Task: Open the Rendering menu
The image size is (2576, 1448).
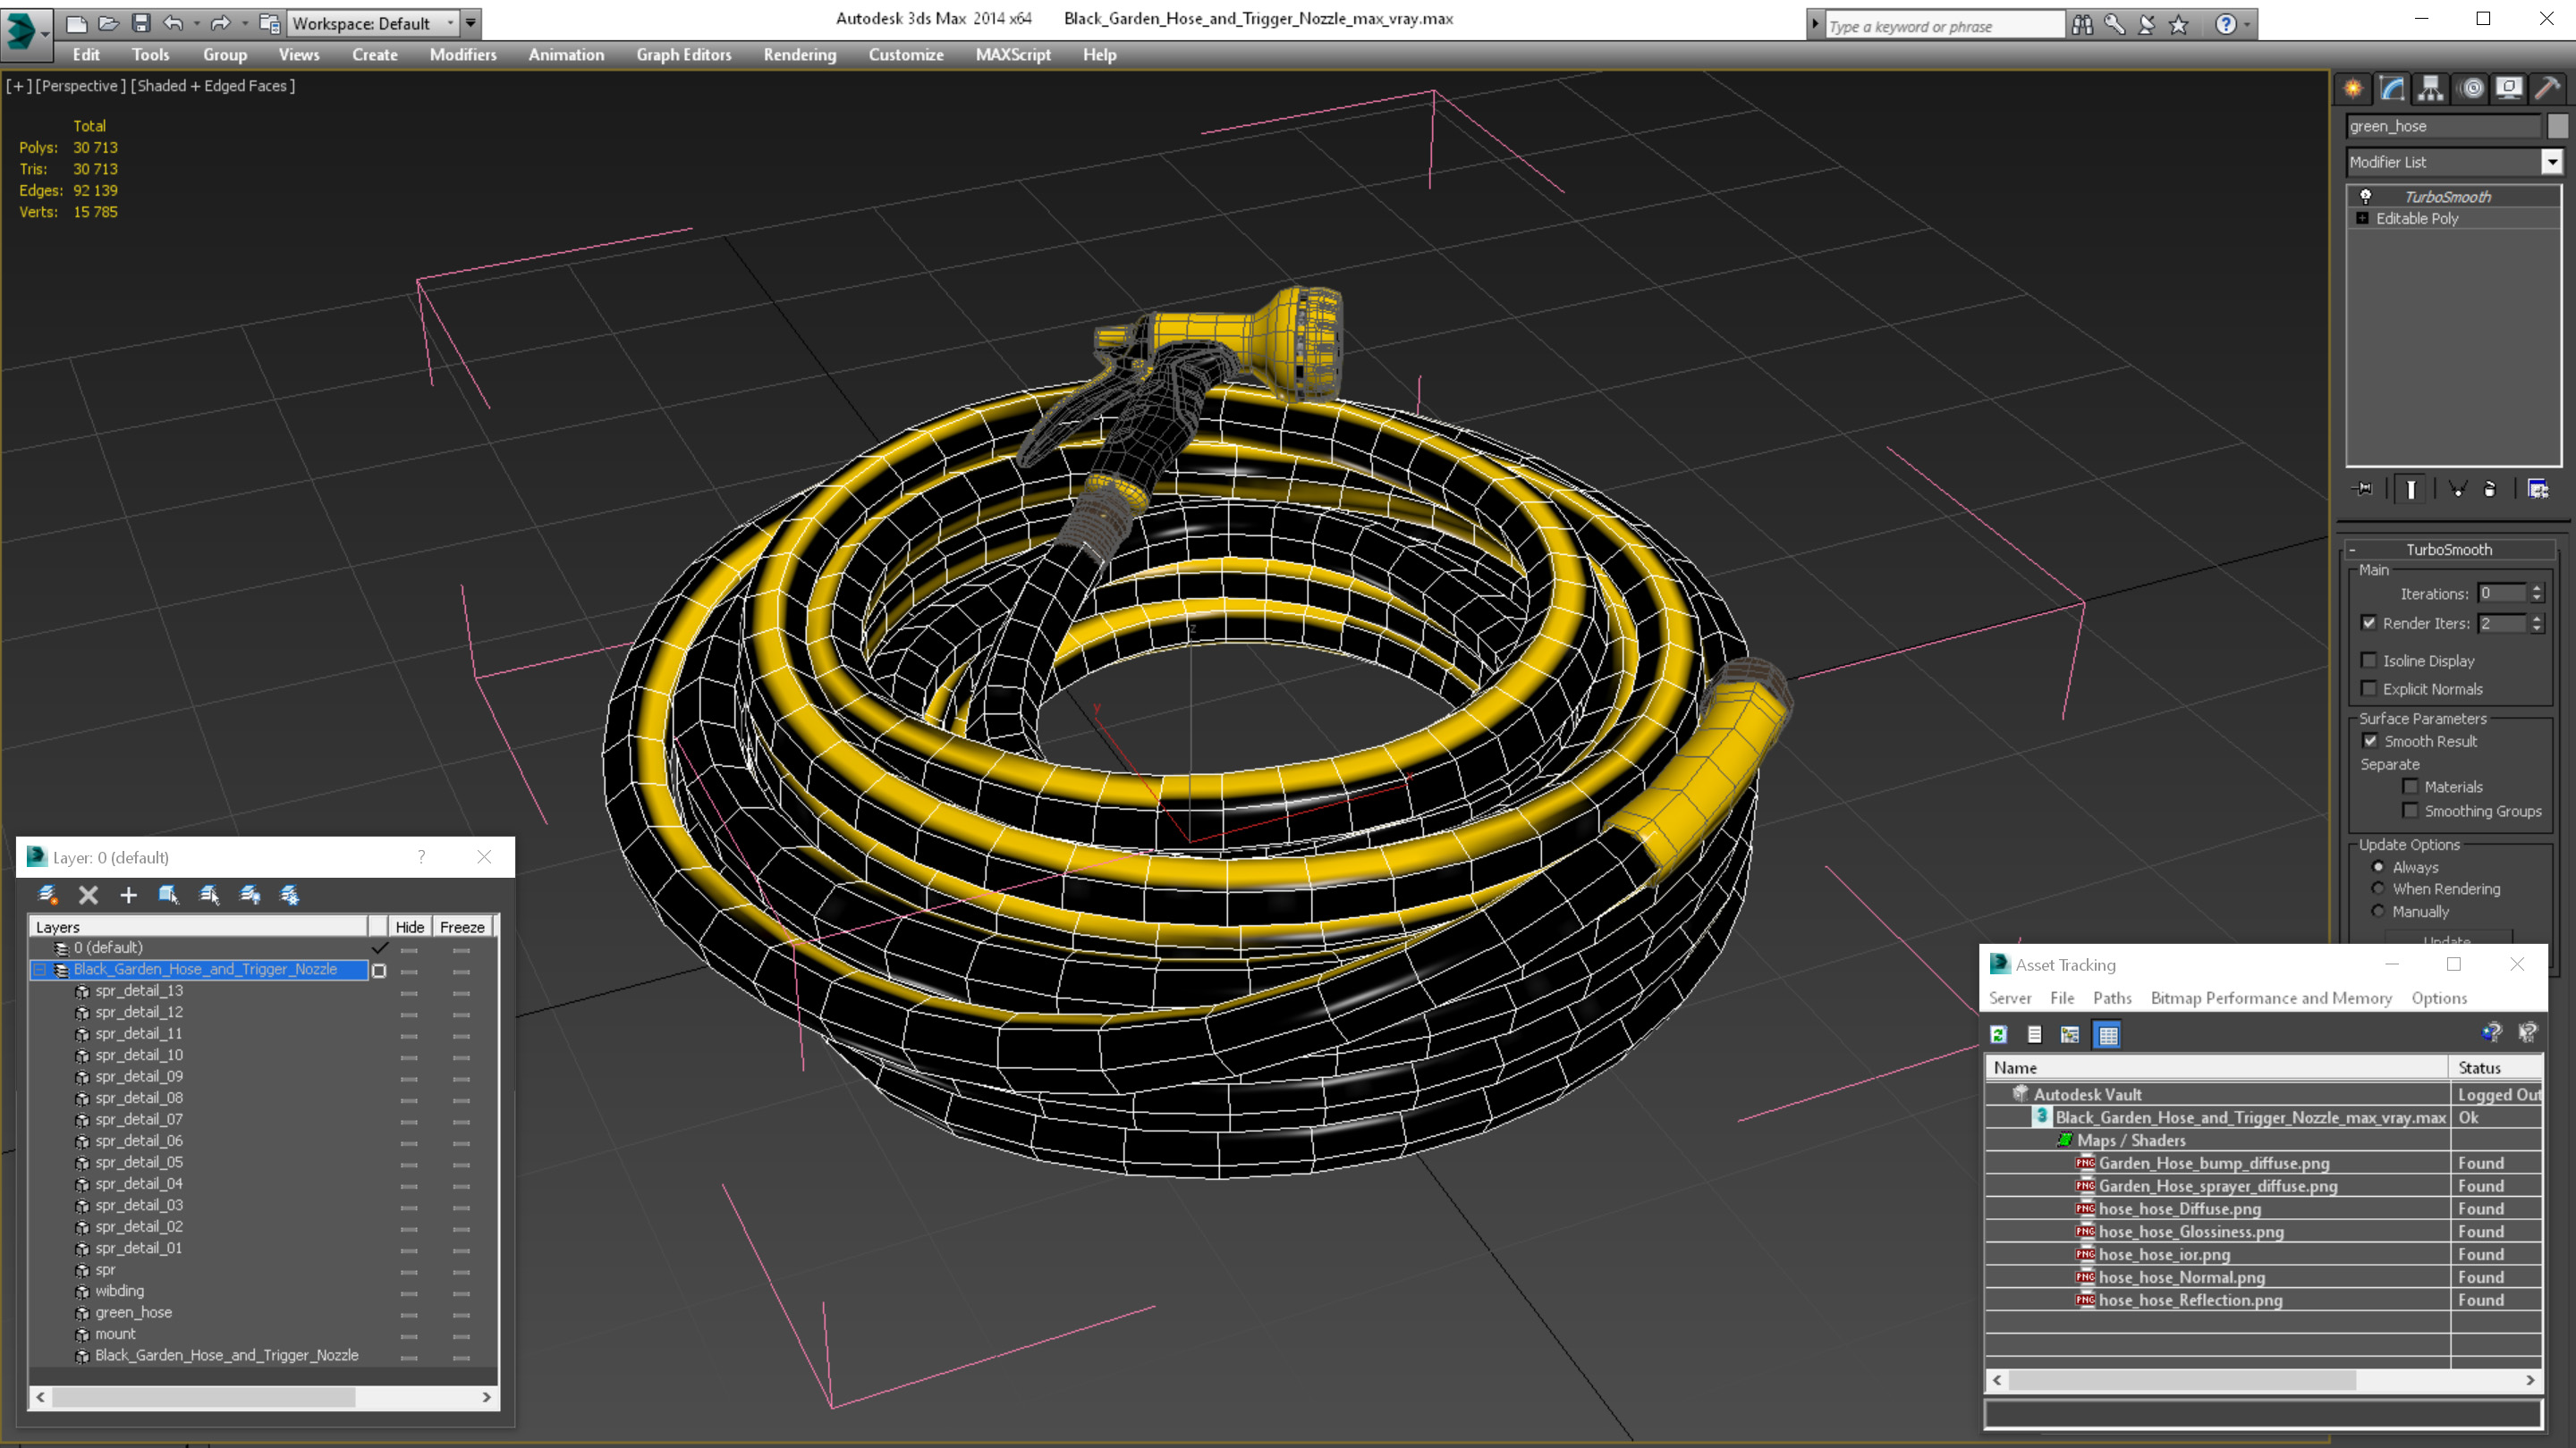Action: pyautogui.click(x=799, y=55)
